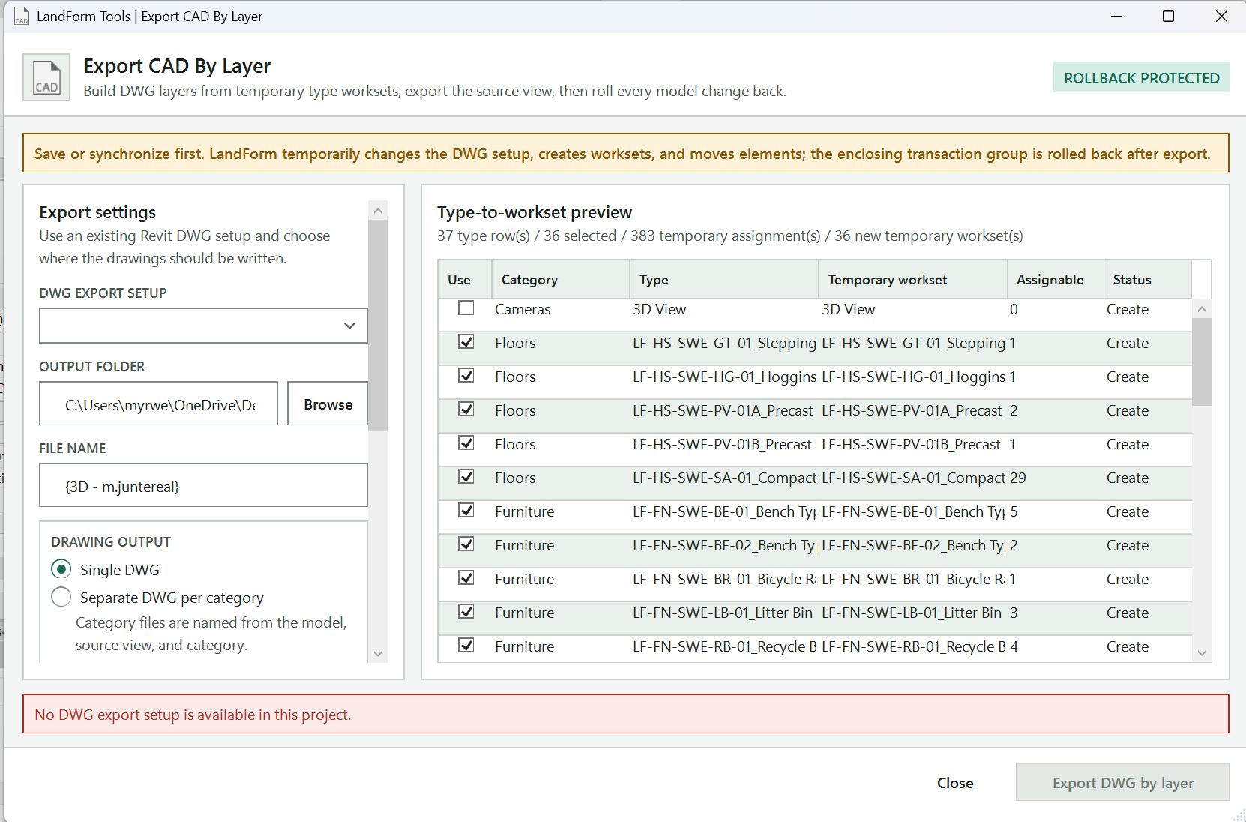
Task: Click the File Name input field
Action: (203, 486)
